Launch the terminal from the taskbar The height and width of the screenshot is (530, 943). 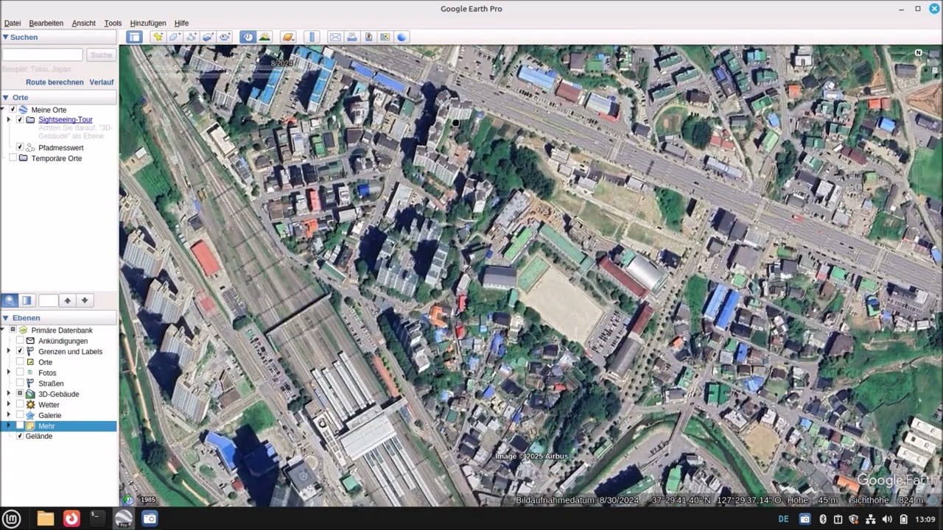(97, 518)
